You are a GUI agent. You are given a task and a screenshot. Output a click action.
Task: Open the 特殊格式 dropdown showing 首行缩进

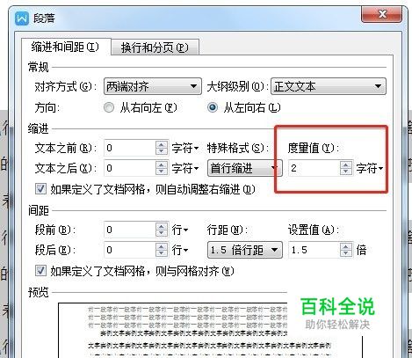click(245, 168)
